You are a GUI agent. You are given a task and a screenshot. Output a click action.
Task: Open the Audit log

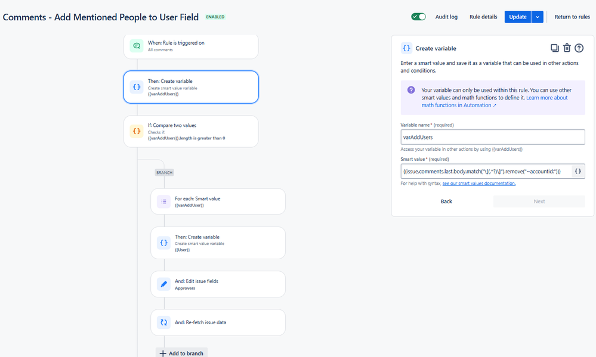click(446, 17)
